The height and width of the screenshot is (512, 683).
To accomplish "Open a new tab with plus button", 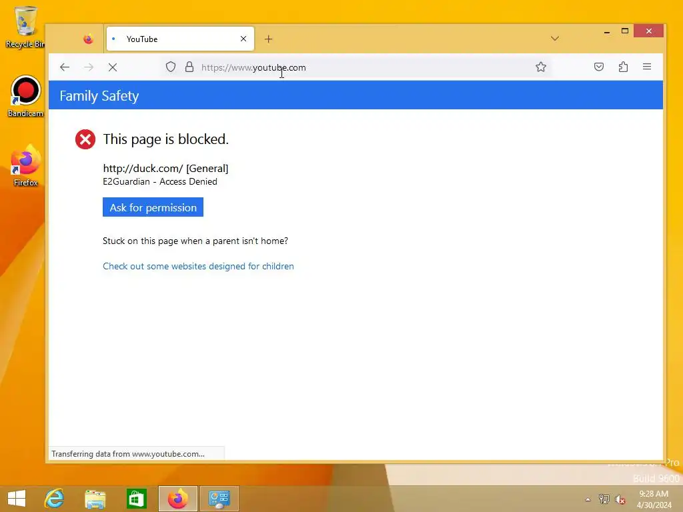I will coord(268,39).
